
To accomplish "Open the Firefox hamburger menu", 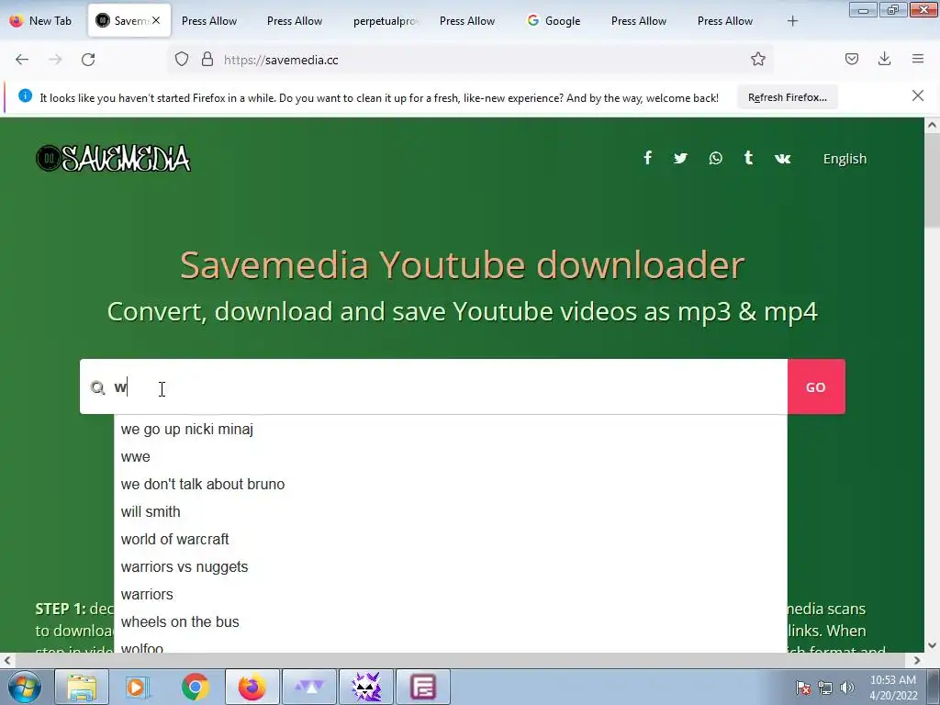I will click(918, 59).
